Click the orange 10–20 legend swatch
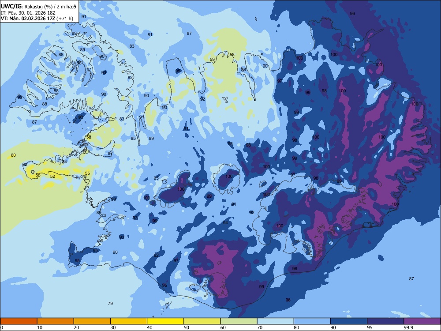 coord(56,321)
